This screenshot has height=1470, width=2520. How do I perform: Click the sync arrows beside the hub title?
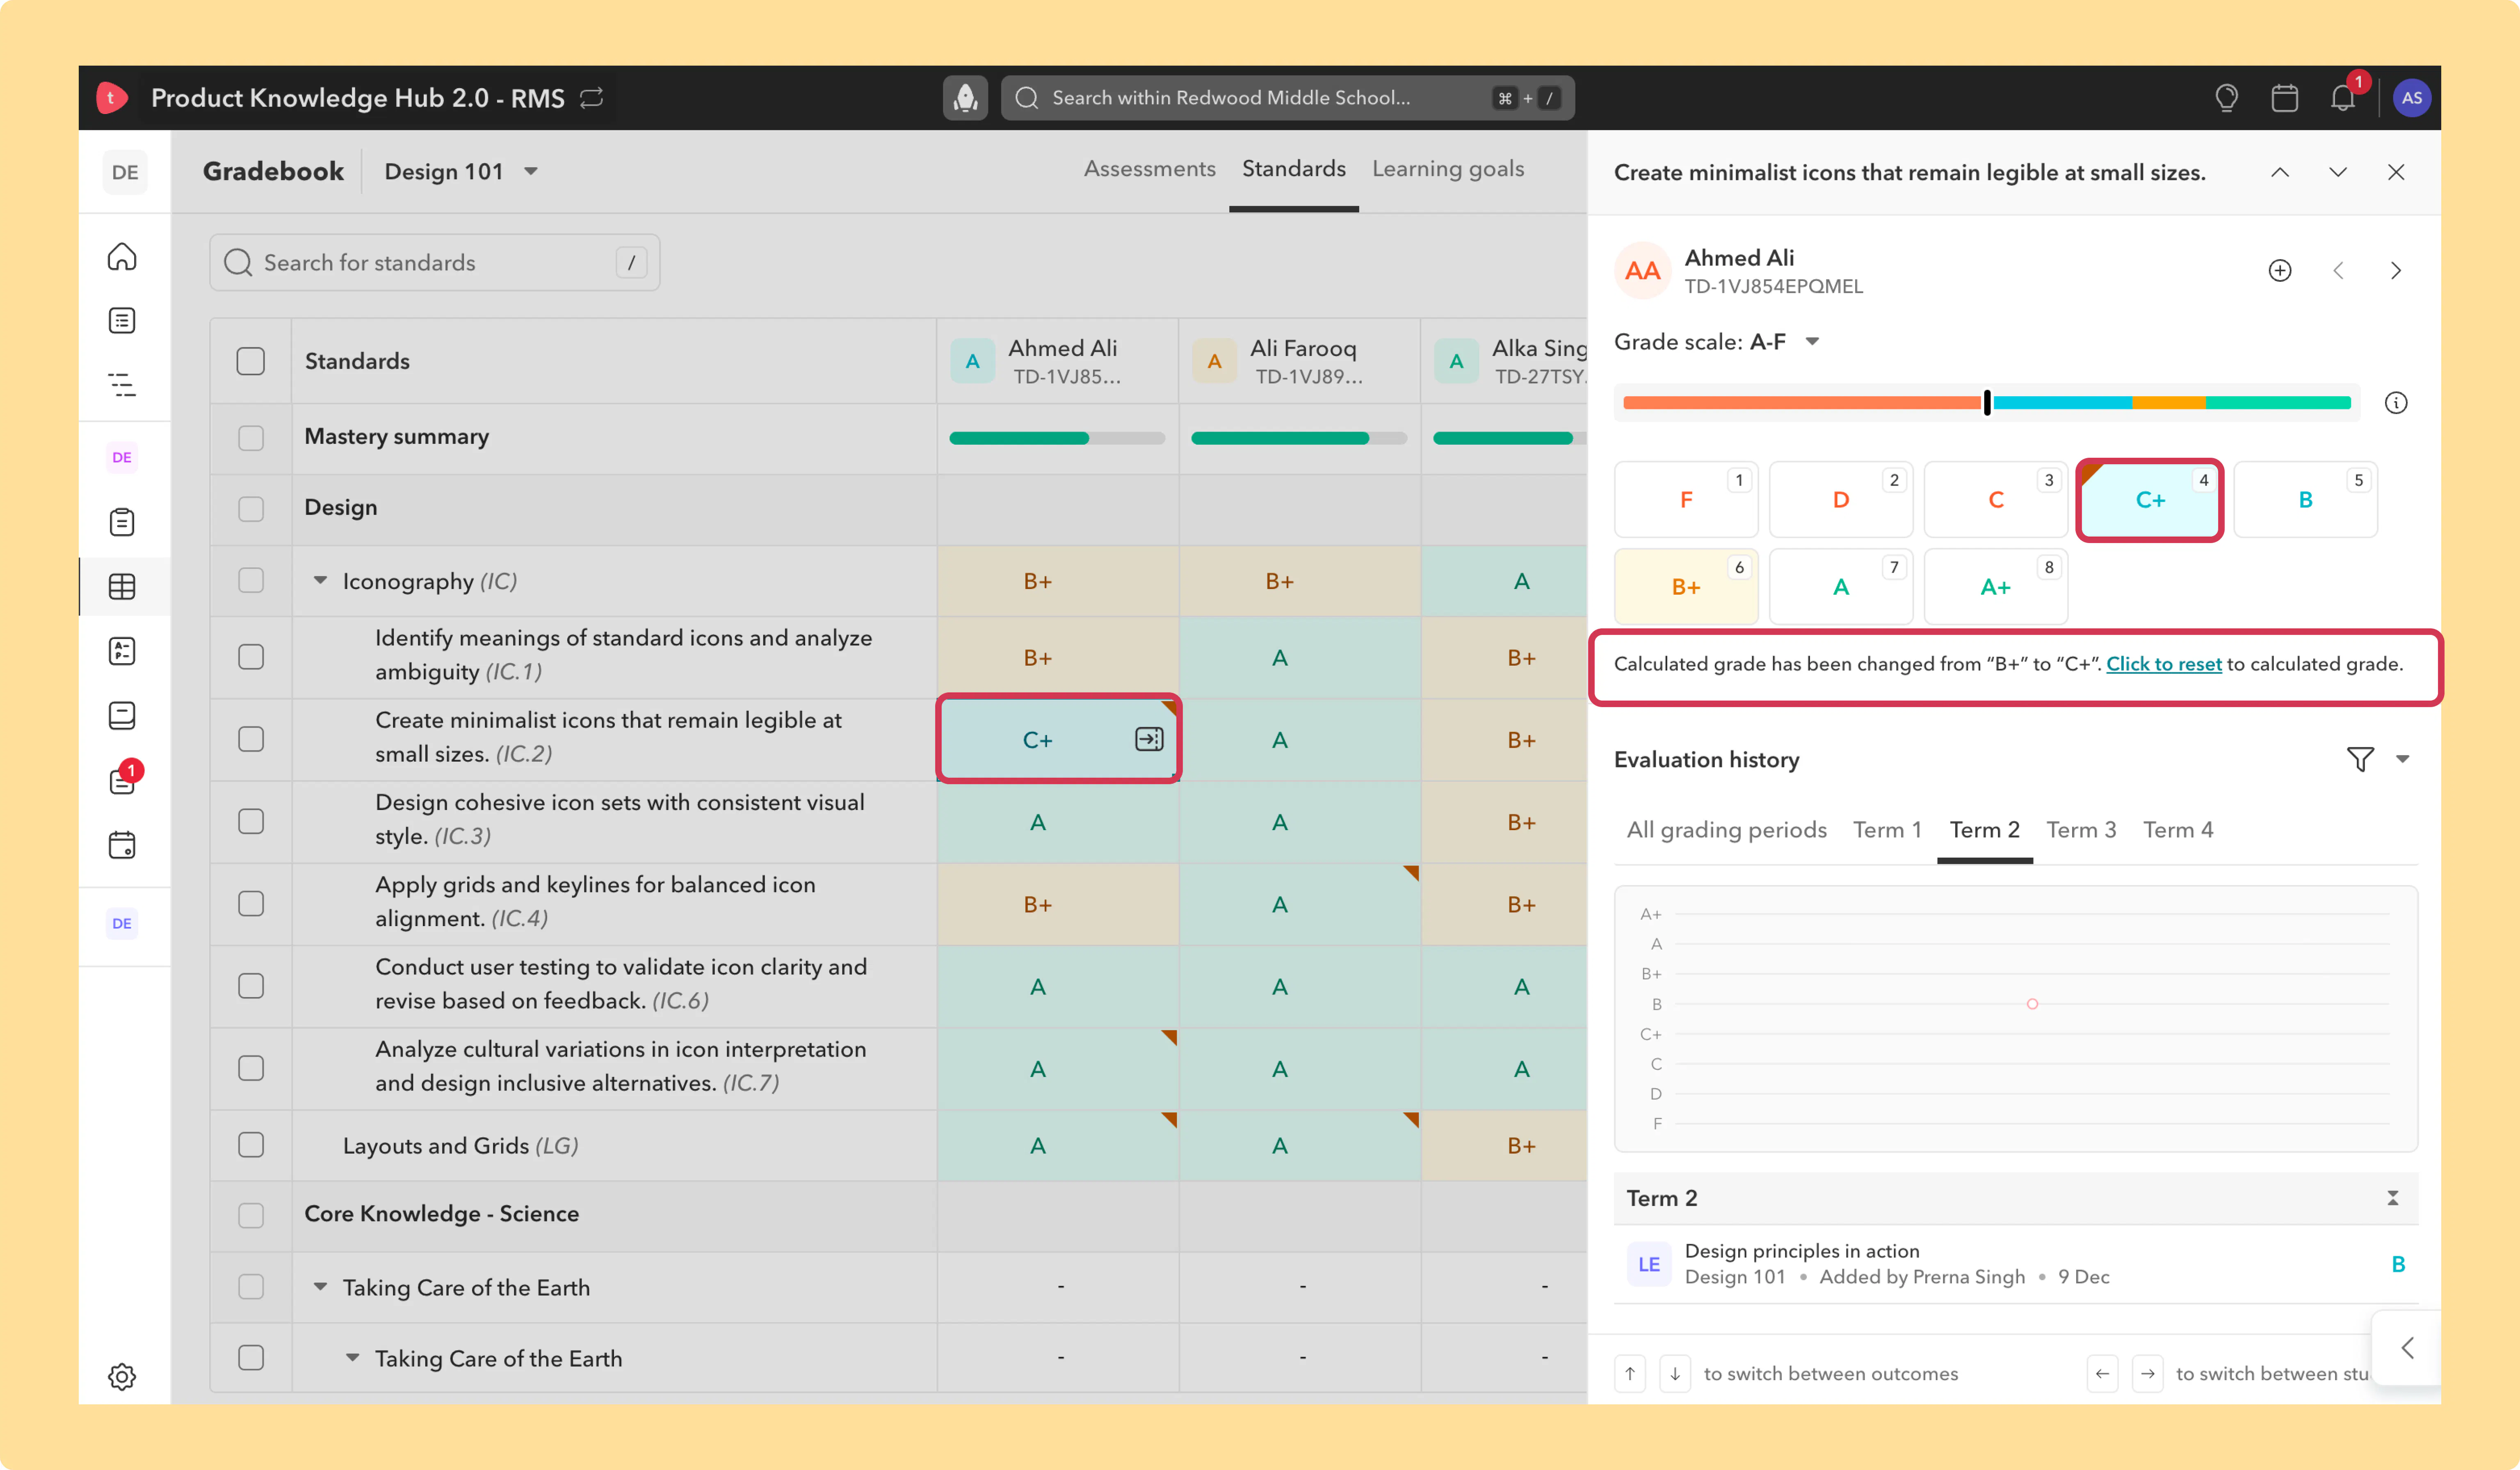[x=592, y=98]
